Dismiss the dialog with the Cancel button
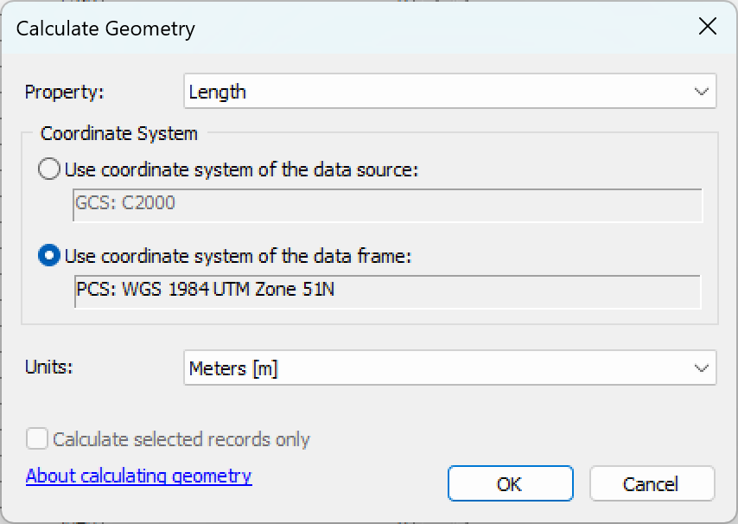The width and height of the screenshot is (738, 524). click(652, 483)
